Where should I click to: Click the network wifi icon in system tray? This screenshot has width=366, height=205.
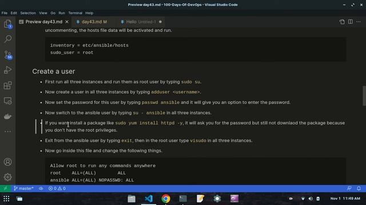pos(303,199)
